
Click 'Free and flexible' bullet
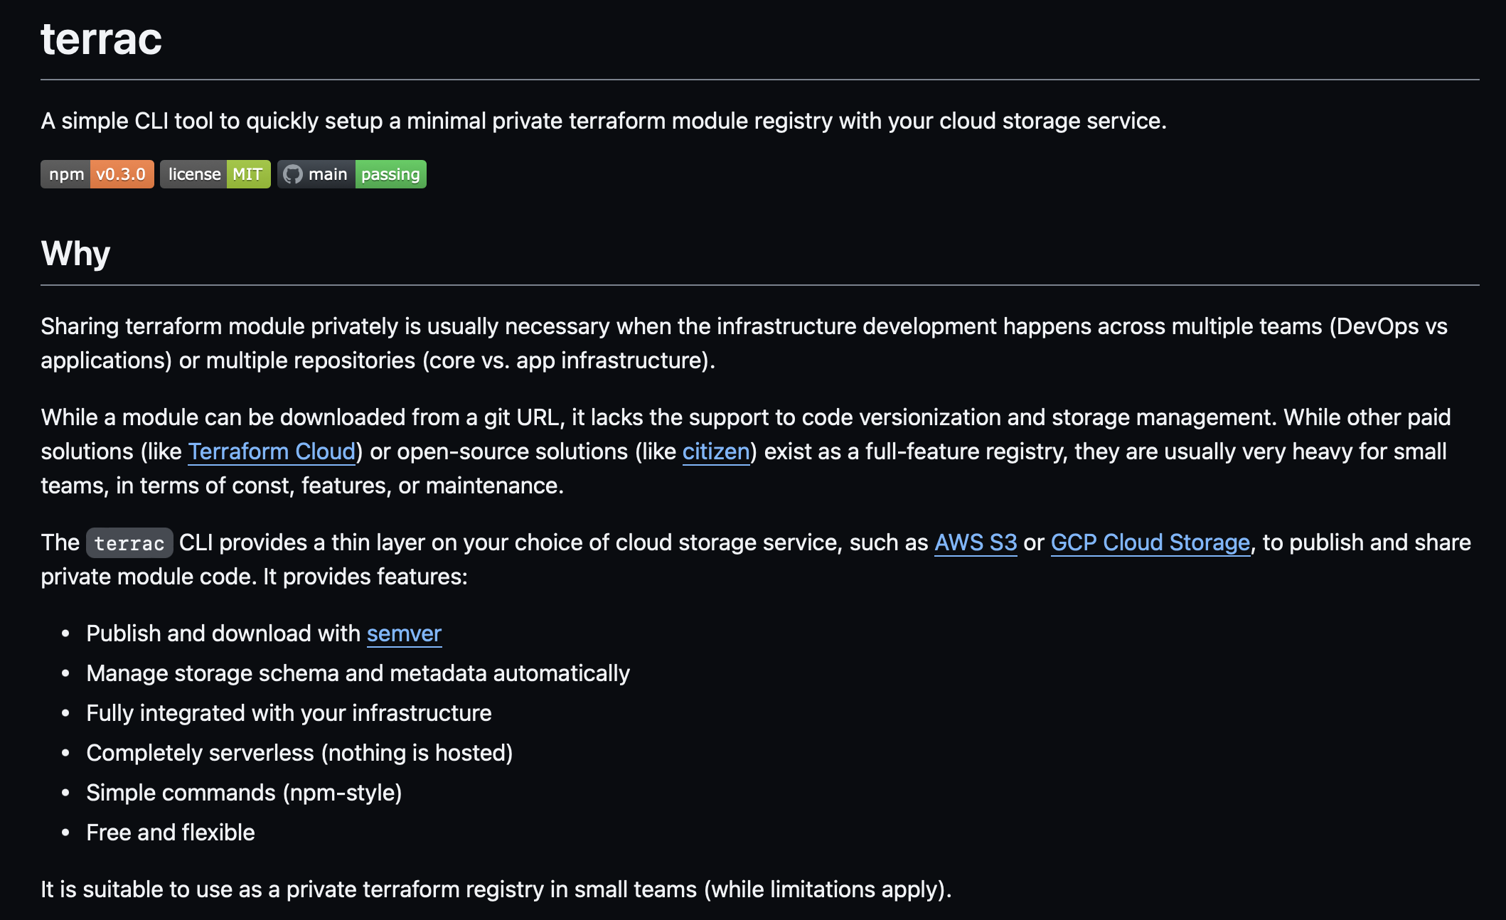pyautogui.click(x=170, y=833)
